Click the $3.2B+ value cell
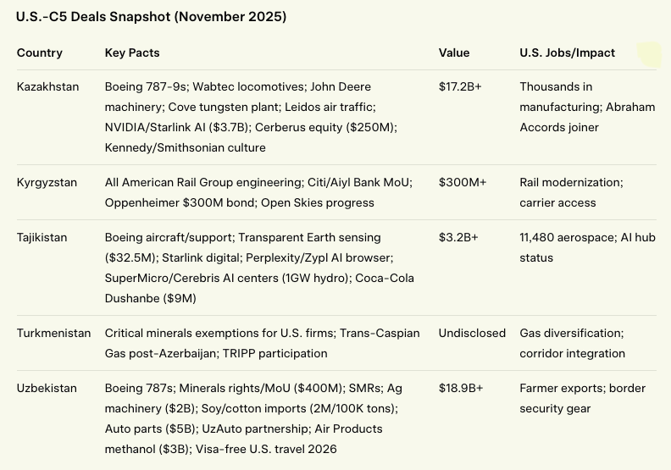 point(458,237)
